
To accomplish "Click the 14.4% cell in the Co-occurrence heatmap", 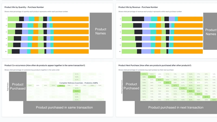I will tap(76, 94).
